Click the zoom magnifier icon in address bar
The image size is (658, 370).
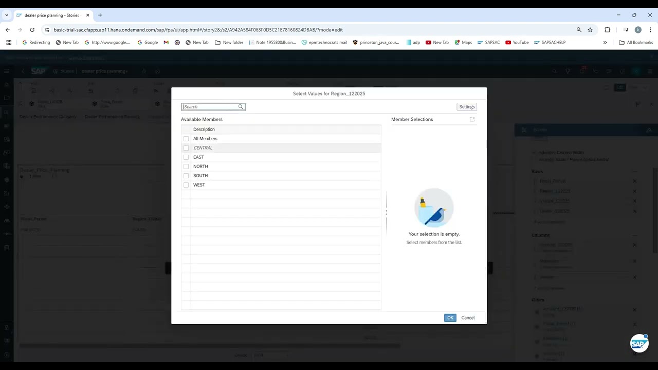point(579,30)
